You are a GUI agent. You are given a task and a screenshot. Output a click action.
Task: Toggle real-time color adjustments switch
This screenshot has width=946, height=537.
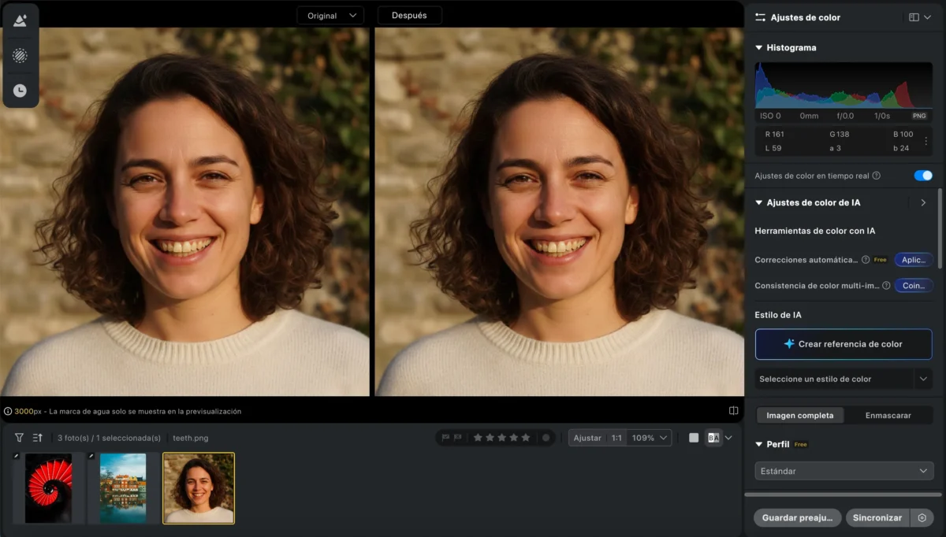(922, 176)
